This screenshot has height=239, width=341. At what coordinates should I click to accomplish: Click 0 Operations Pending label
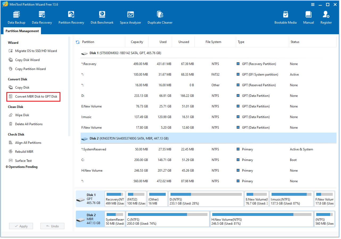[x=22, y=167]
